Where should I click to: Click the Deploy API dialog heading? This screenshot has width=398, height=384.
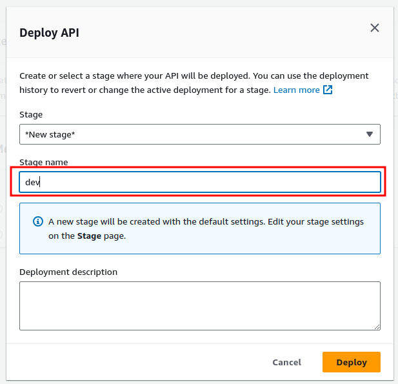[x=50, y=32]
